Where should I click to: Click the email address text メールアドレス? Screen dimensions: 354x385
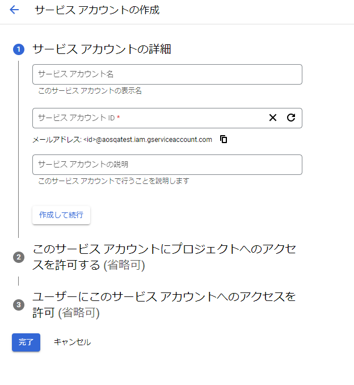coord(122,140)
